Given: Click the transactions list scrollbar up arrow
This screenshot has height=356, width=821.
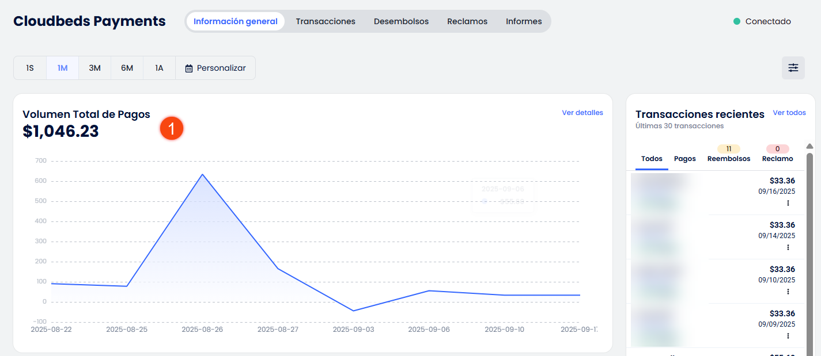Looking at the screenshot, I should [809, 146].
